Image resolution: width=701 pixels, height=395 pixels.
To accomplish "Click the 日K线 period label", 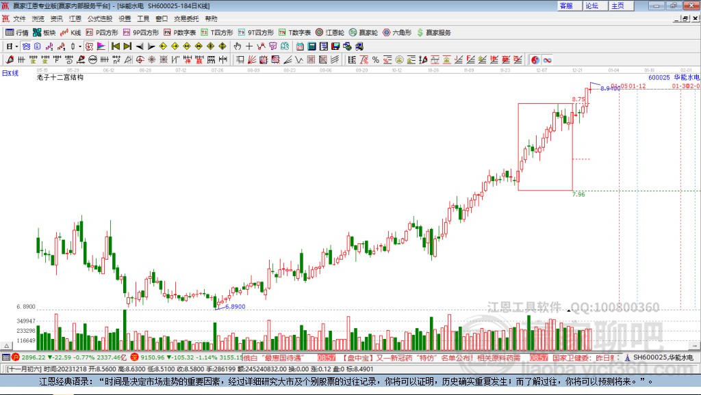I will pyautogui.click(x=10, y=72).
